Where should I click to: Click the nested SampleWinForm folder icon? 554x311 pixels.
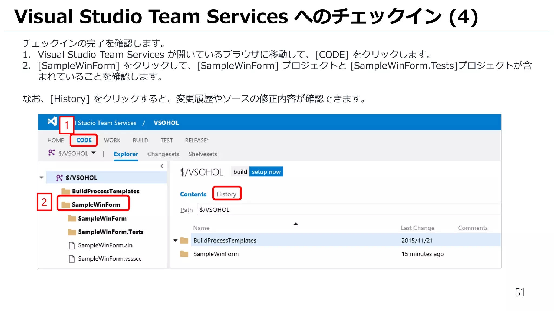click(x=72, y=218)
